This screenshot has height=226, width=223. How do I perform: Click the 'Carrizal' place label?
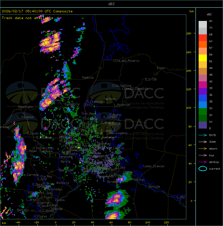pyautogui.click(x=80, y=180)
